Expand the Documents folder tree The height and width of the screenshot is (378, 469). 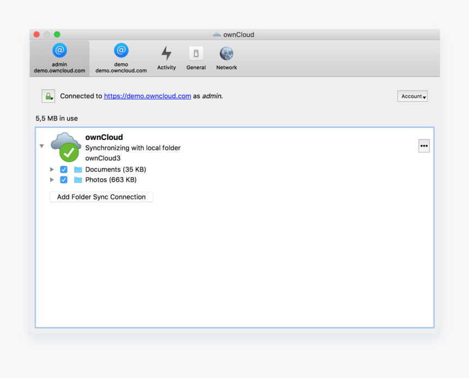point(52,169)
